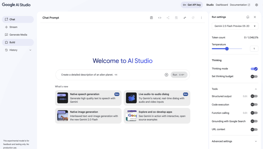
Task: Select Stream in the left sidebar
Action: point(13,27)
